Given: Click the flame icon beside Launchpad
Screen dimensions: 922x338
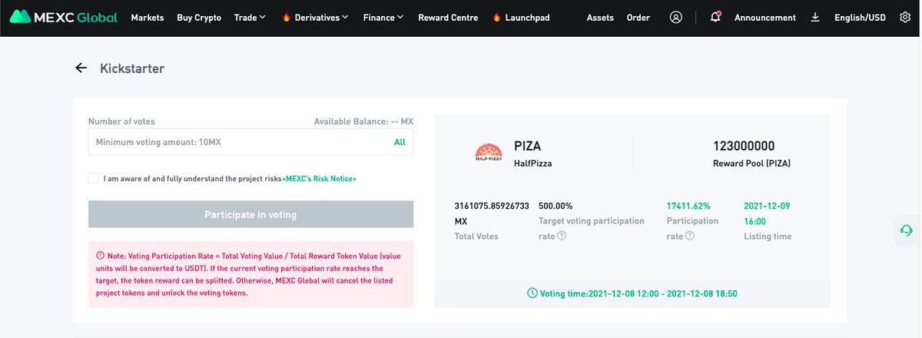Looking at the screenshot, I should (496, 17).
